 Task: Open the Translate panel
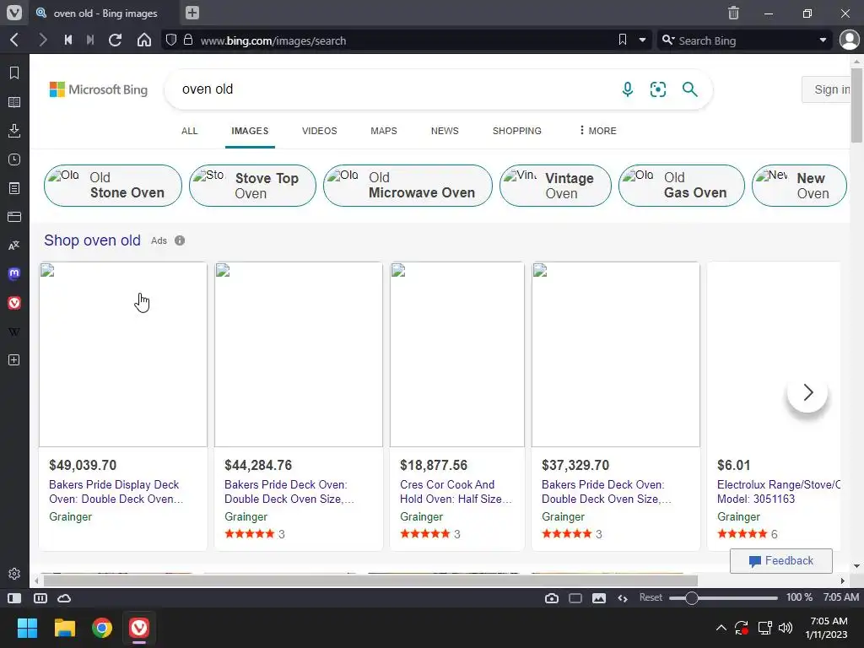click(x=14, y=246)
